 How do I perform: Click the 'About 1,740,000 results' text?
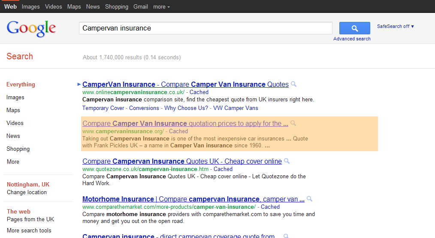tap(132, 58)
